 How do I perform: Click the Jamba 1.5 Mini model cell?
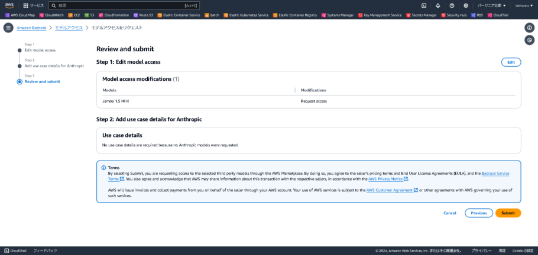(116, 102)
